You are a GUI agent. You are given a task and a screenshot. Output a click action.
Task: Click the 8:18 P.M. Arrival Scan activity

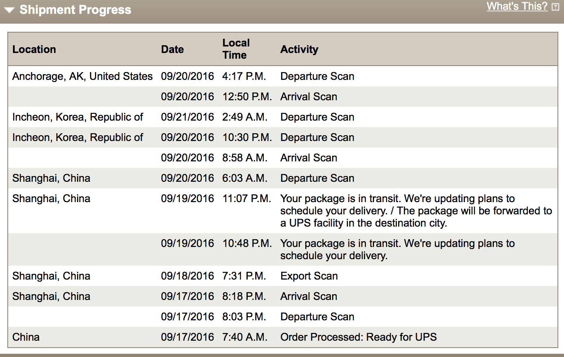[309, 296]
